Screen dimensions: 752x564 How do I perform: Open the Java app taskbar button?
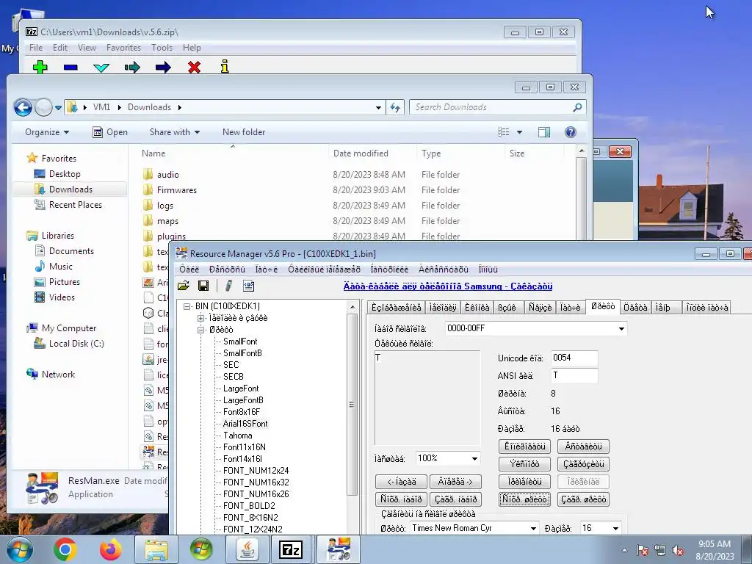[247, 549]
